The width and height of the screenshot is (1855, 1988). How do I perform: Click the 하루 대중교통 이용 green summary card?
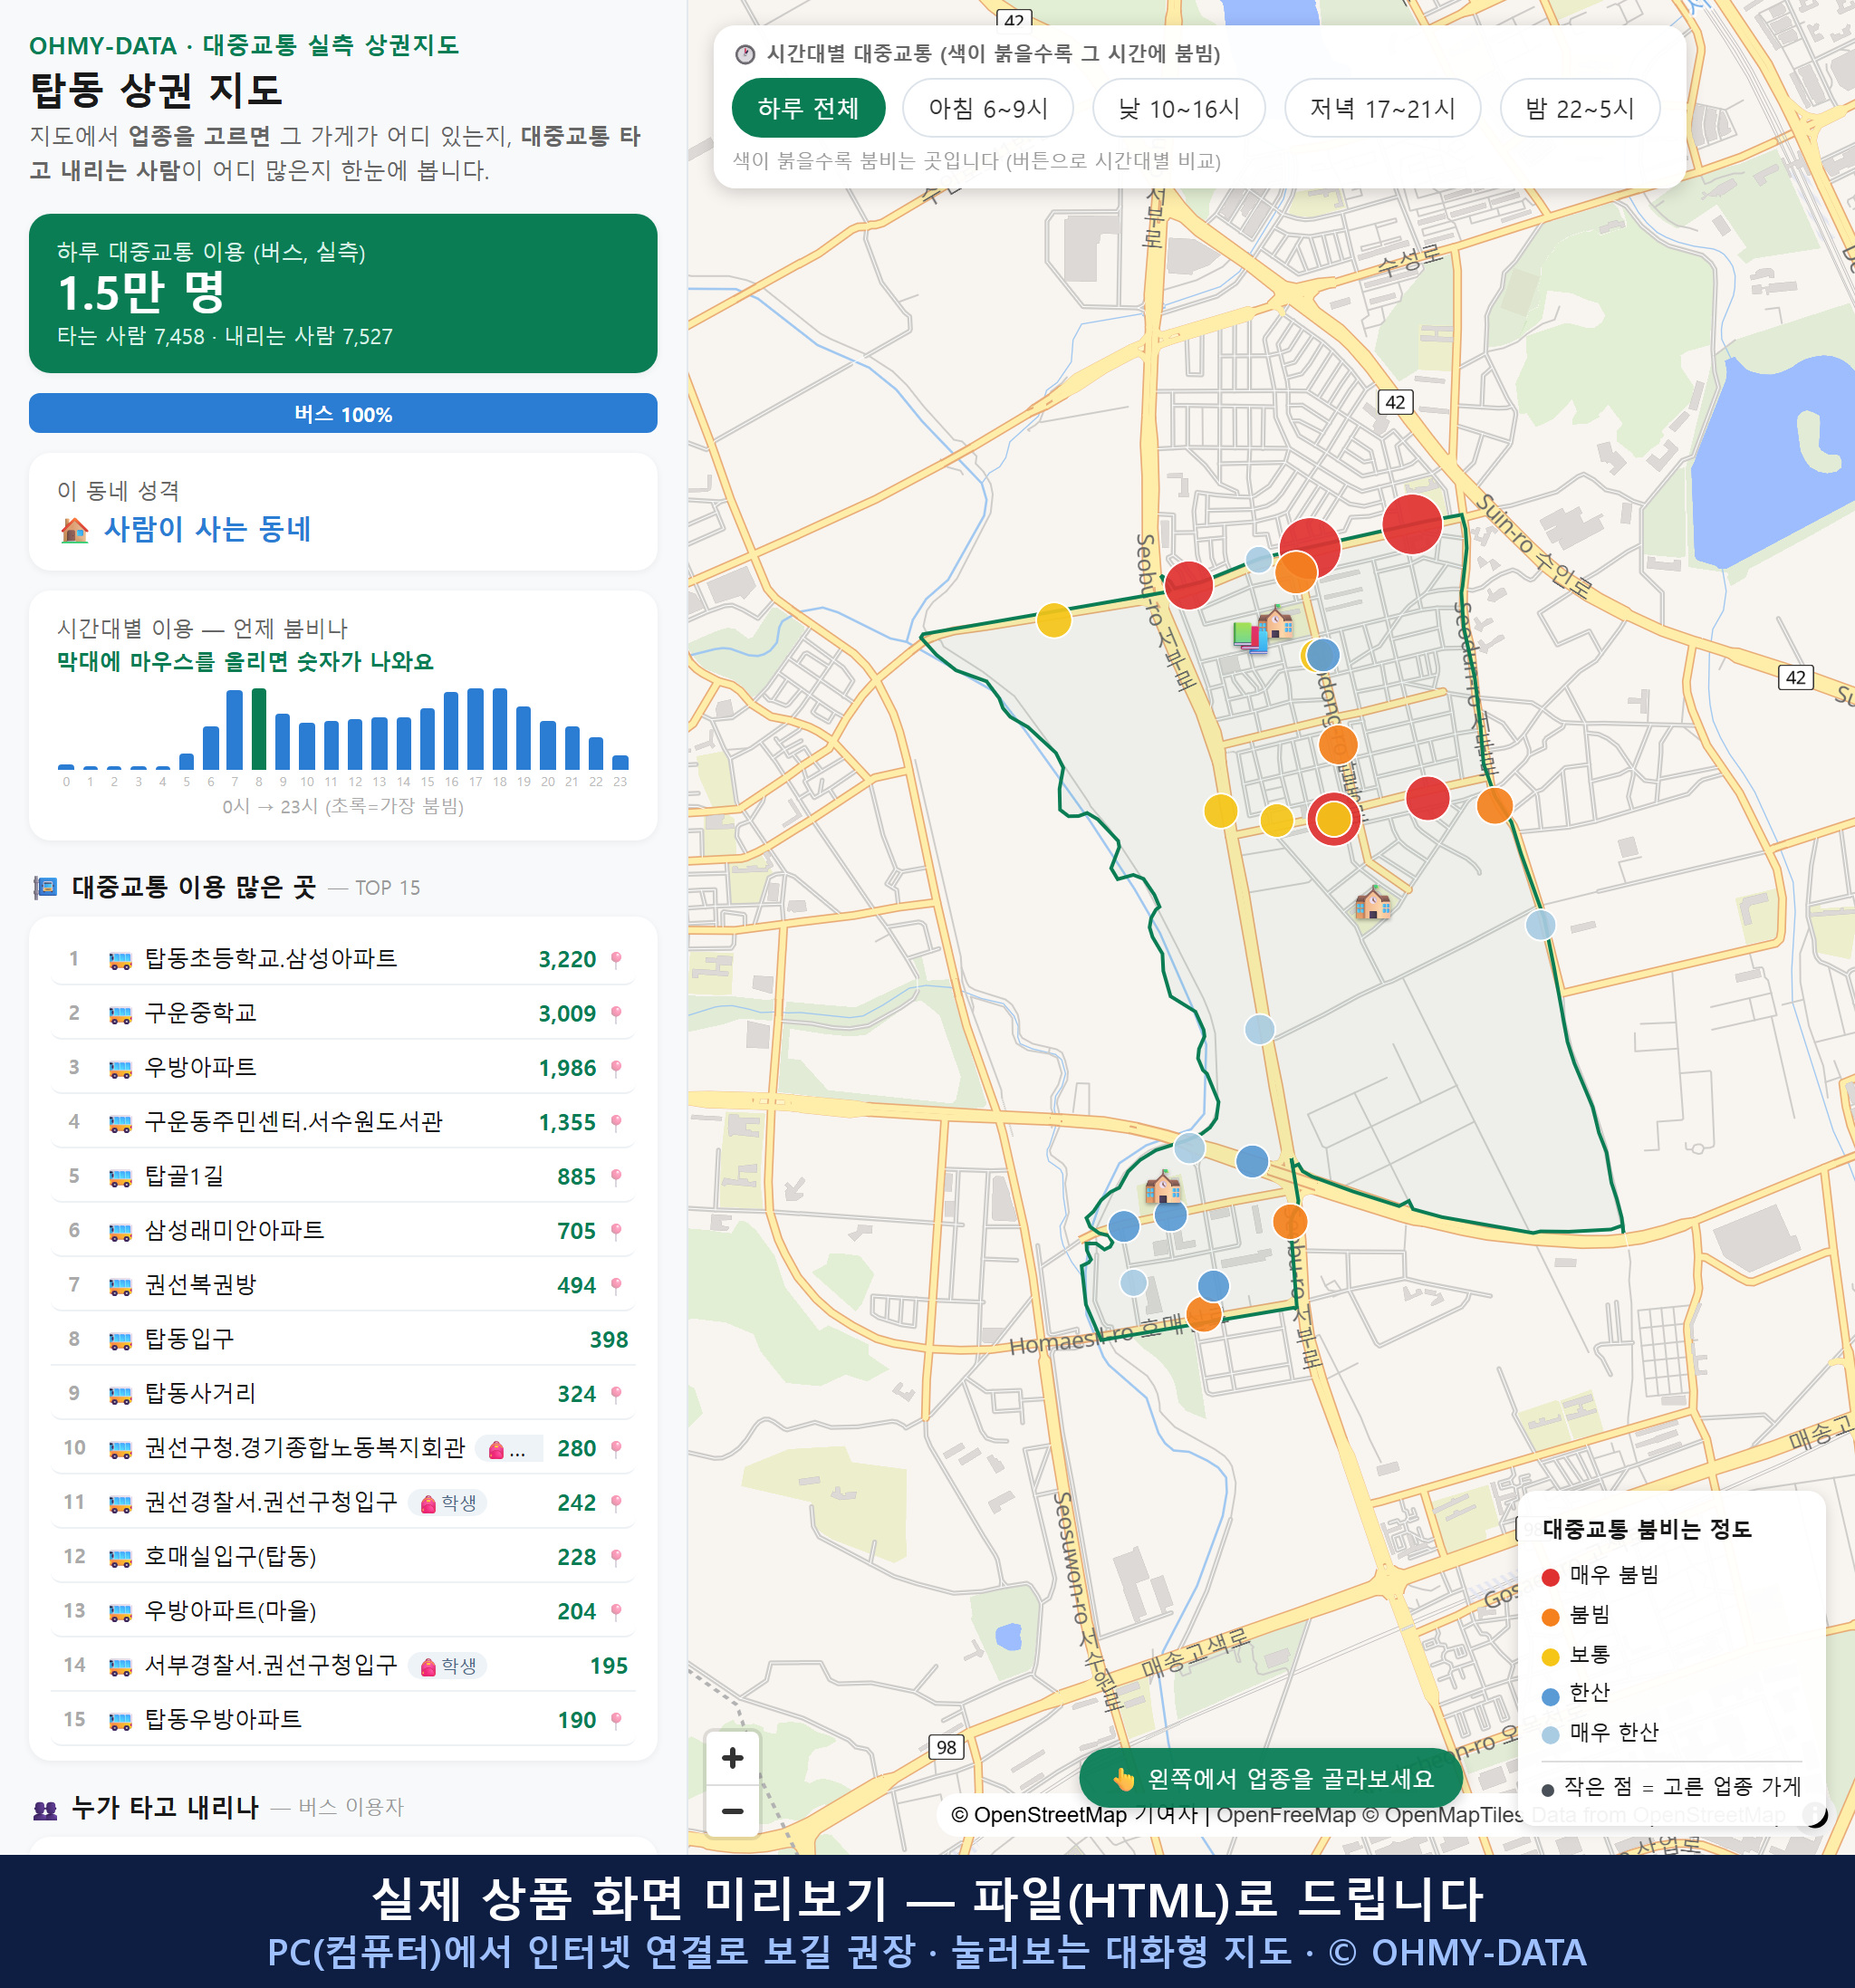pos(343,293)
